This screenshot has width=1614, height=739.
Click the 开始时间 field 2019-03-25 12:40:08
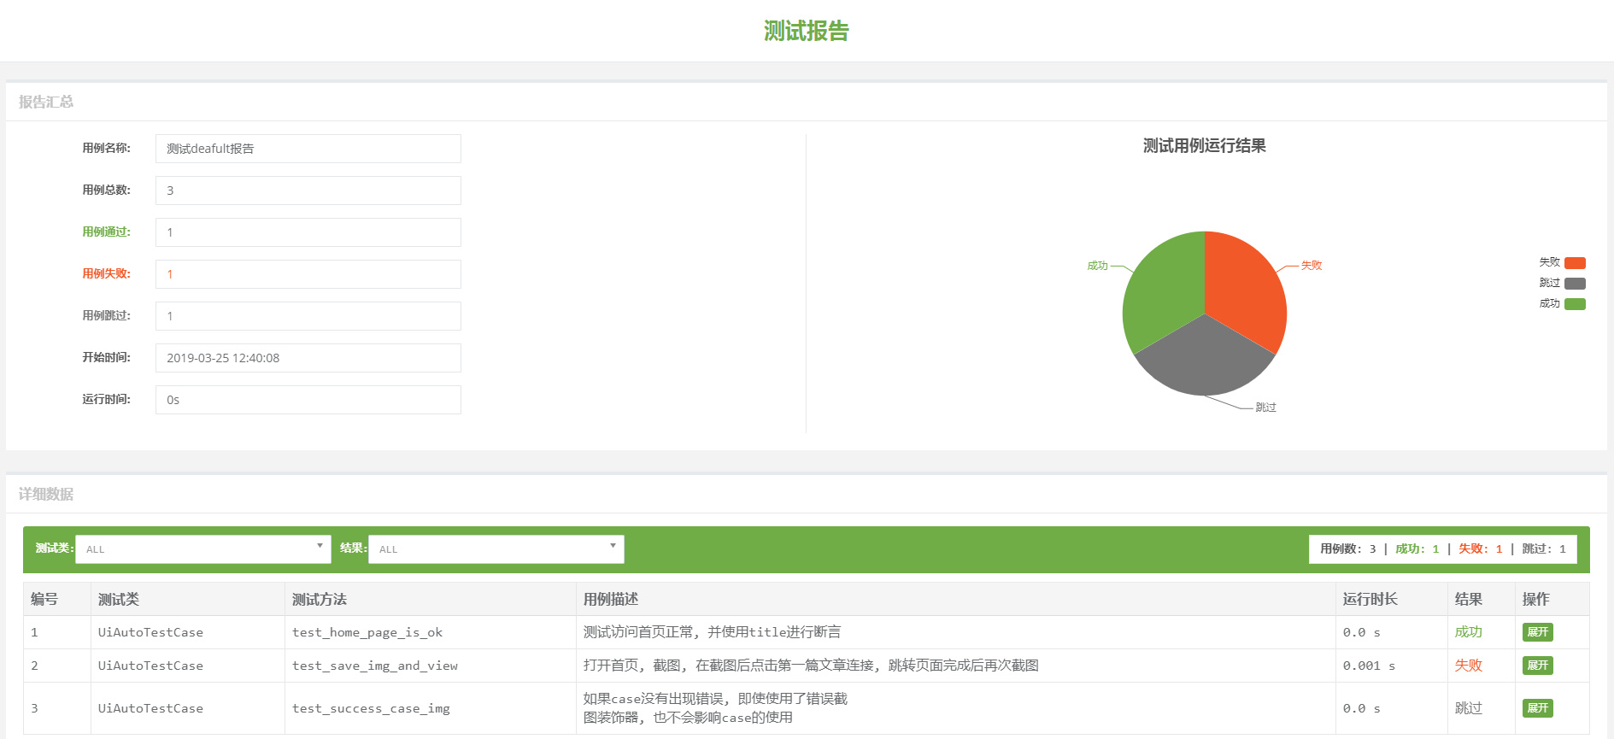point(308,358)
